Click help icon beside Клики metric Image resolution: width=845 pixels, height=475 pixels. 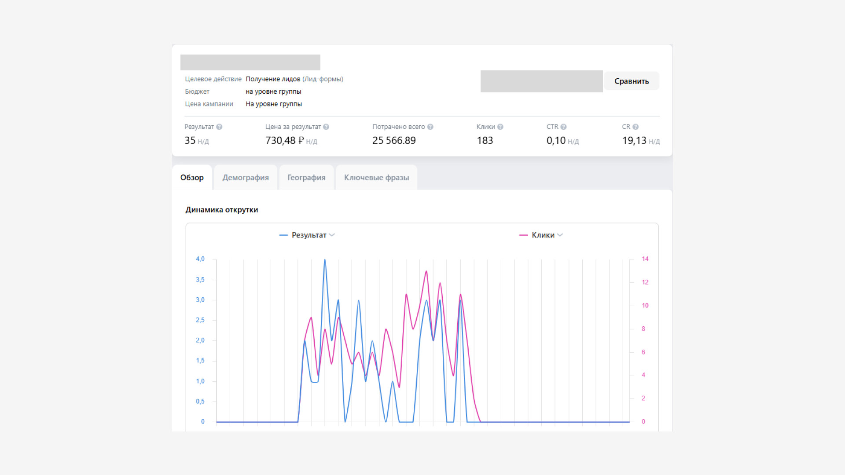click(x=500, y=127)
